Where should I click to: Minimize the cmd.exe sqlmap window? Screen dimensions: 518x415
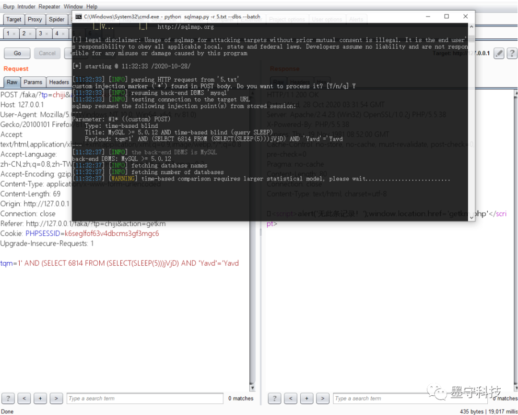click(x=428, y=16)
